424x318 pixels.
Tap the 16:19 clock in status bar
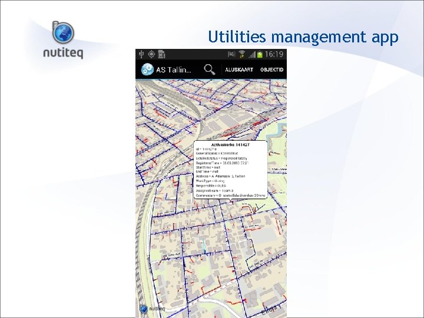[274, 54]
